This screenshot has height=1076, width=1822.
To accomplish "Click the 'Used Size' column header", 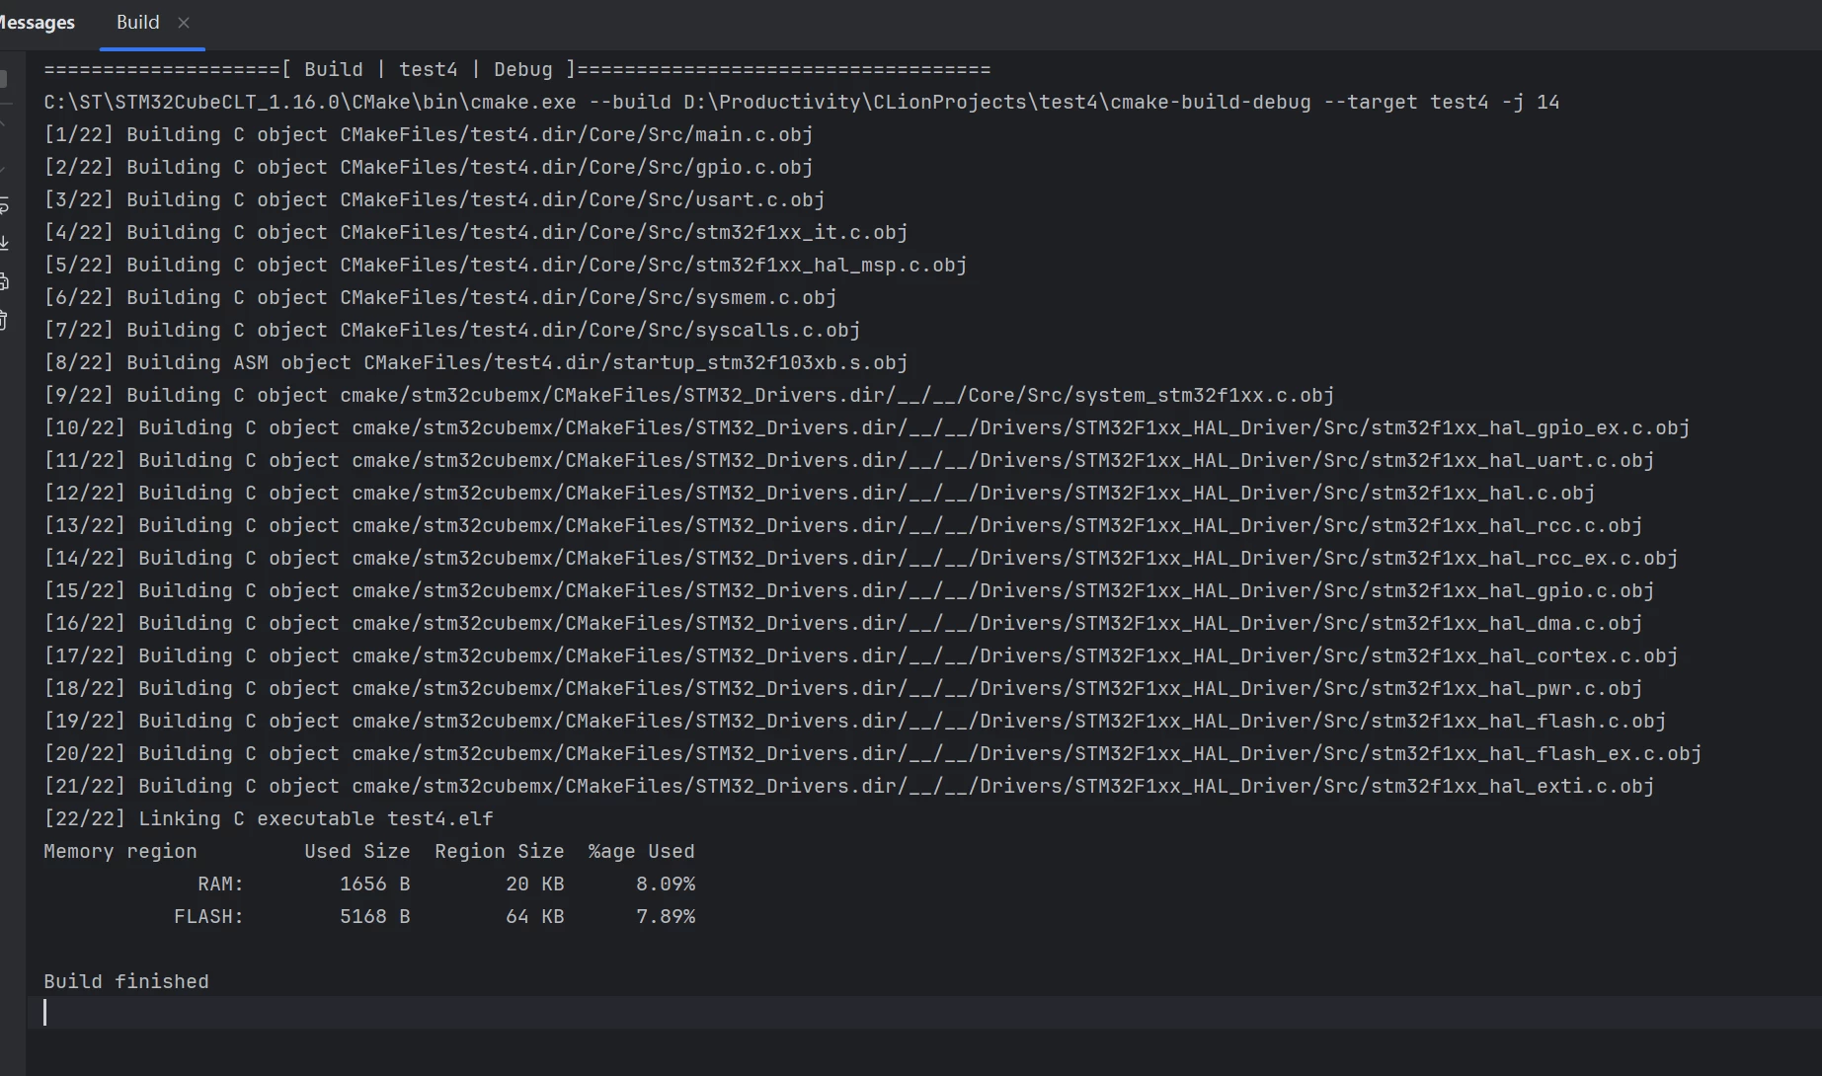I will 356,852.
